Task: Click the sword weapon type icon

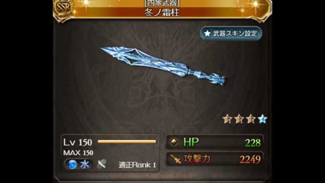Action: pos(102,164)
